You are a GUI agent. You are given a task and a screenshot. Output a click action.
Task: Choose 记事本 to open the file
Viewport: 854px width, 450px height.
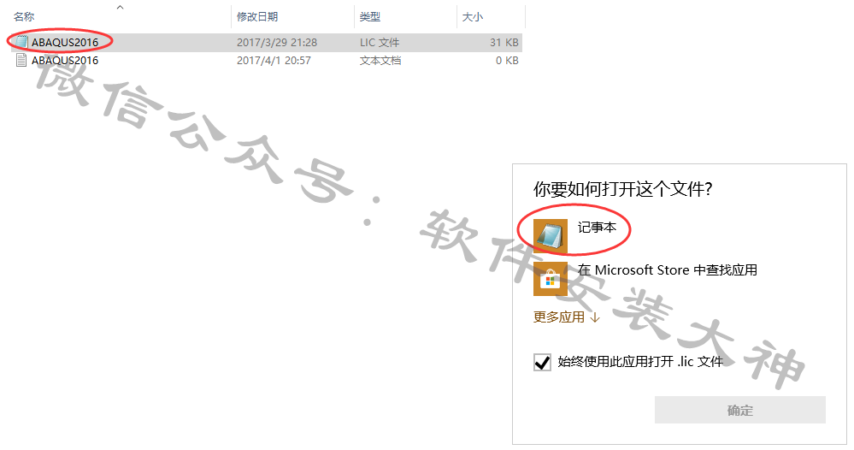[597, 228]
